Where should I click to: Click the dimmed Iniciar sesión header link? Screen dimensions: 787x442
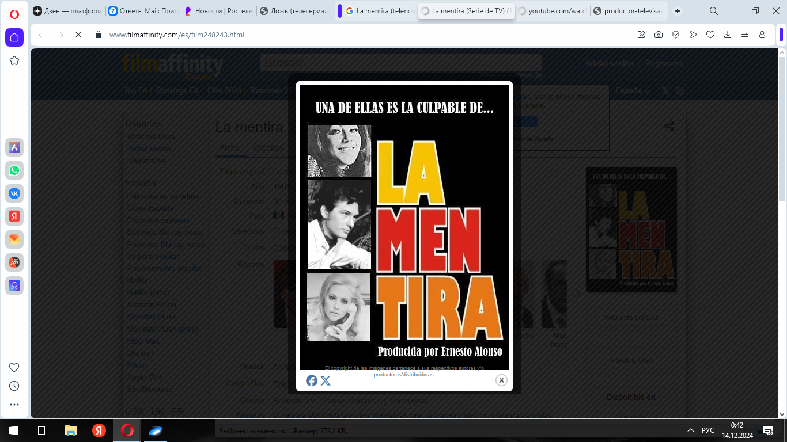click(x=610, y=63)
